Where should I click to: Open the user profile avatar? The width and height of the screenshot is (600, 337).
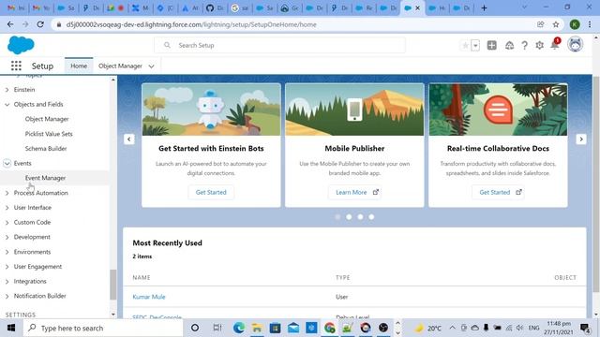coord(575,45)
